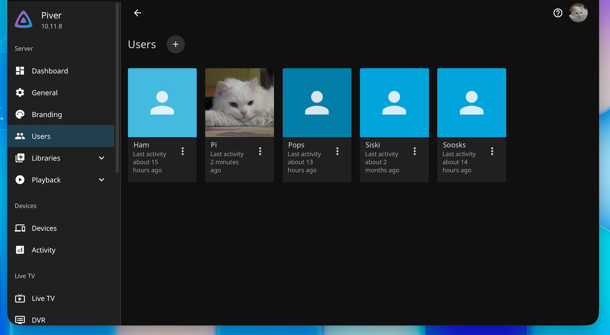Click the Users people icon
610x335 pixels.
pos(20,136)
